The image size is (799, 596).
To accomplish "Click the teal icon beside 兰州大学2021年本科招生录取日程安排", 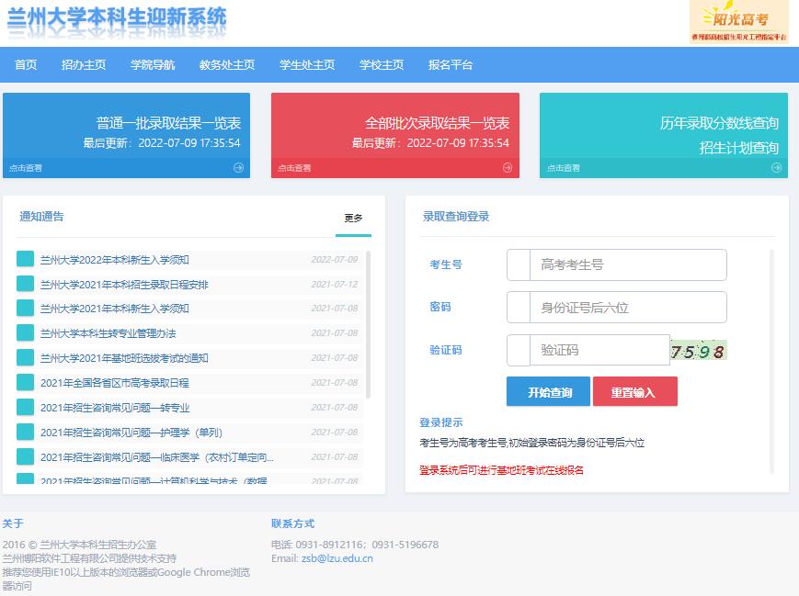I will coord(25,284).
